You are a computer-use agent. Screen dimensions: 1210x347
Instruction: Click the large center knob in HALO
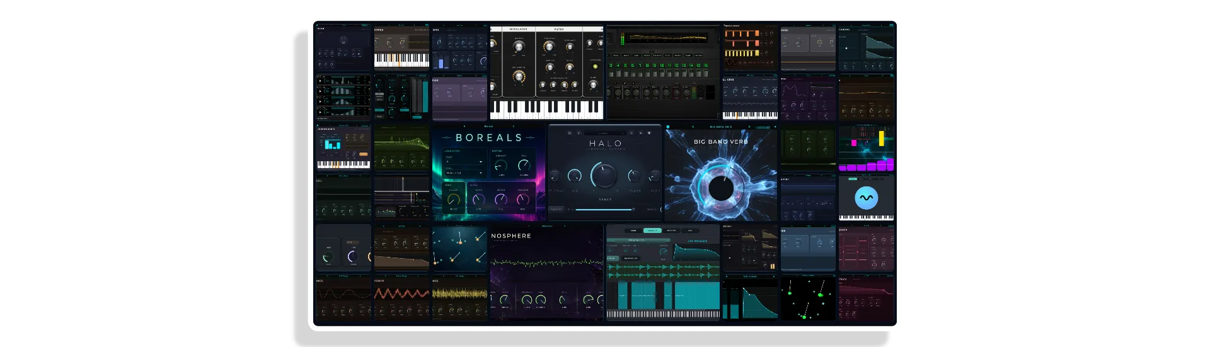(x=604, y=175)
